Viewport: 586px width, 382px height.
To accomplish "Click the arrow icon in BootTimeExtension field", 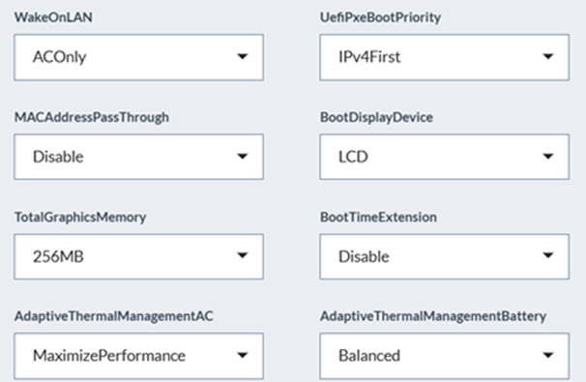I will click(x=548, y=255).
